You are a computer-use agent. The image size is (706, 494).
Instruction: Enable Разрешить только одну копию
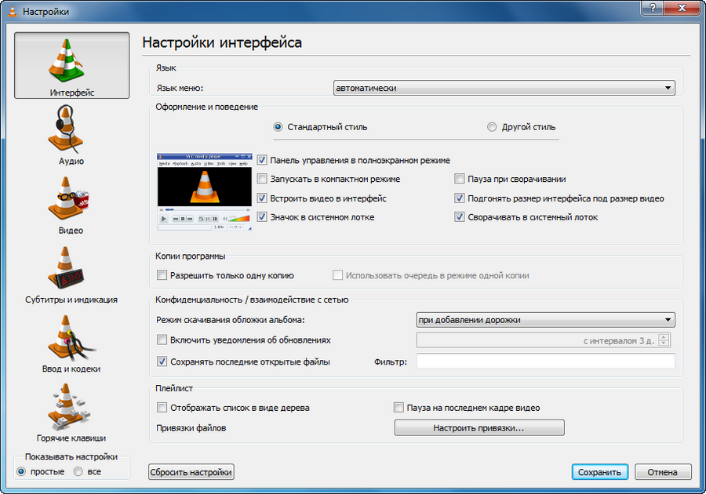(x=162, y=275)
